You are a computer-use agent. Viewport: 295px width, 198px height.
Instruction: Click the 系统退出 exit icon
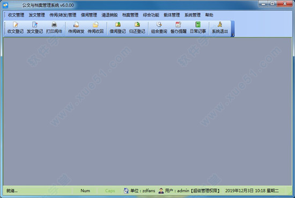tap(220, 28)
